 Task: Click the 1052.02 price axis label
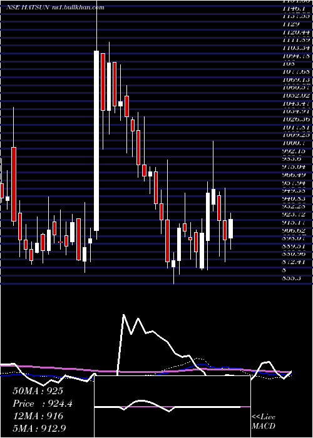tap(296, 96)
